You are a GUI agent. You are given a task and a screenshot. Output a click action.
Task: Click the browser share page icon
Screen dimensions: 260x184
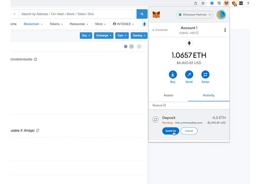click(196, 3)
